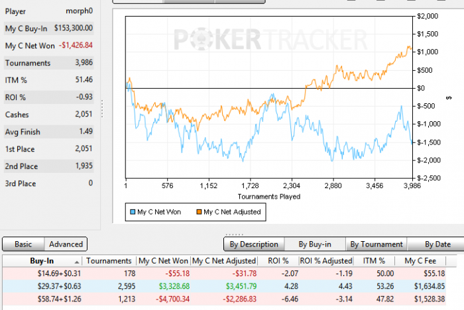Select the $14.69+$0.31 buy-in row
The height and width of the screenshot is (310, 464).
[224, 274]
